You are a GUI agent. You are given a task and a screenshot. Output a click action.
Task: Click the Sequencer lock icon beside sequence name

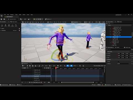105,66
